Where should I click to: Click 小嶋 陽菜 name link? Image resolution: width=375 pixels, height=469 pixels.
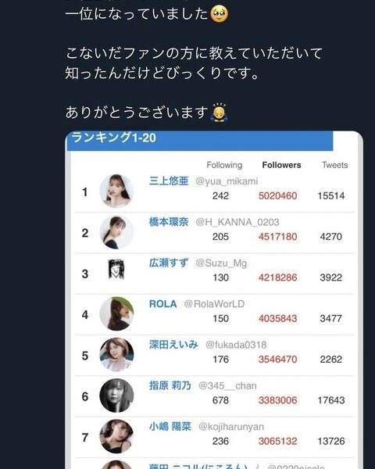click(170, 427)
